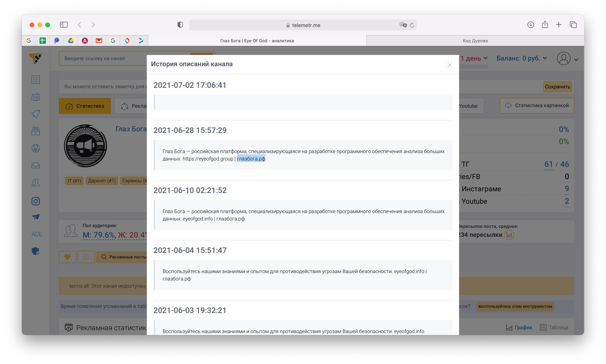
Task: Click the Telemetr logo in sidebar
Action: click(35, 58)
